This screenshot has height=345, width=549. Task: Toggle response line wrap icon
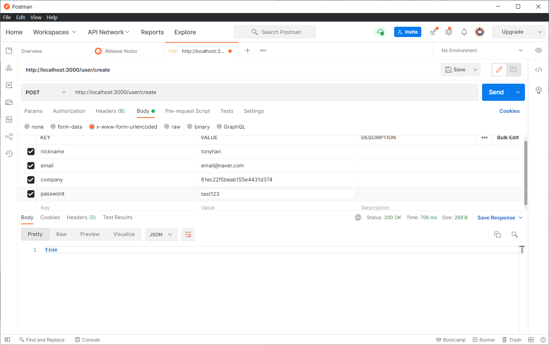tap(188, 235)
